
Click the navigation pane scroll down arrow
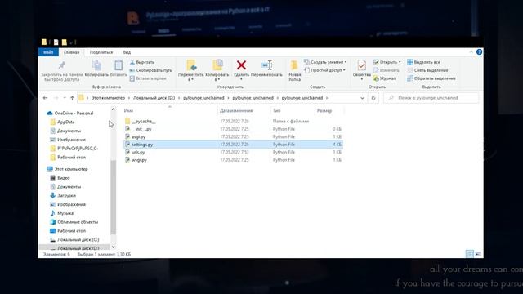tap(113, 247)
